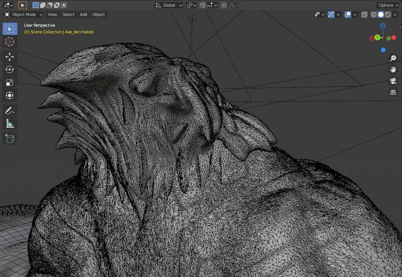Set selection mode to extend selection
This screenshot has height=277, width=402.
(x=43, y=5)
